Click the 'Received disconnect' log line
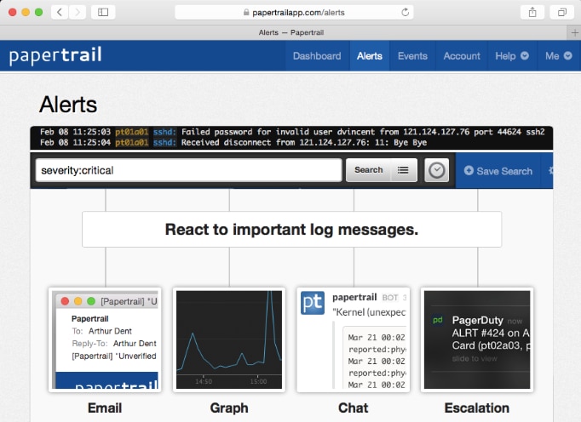Screen dimensions: 581x422 (x=233, y=143)
